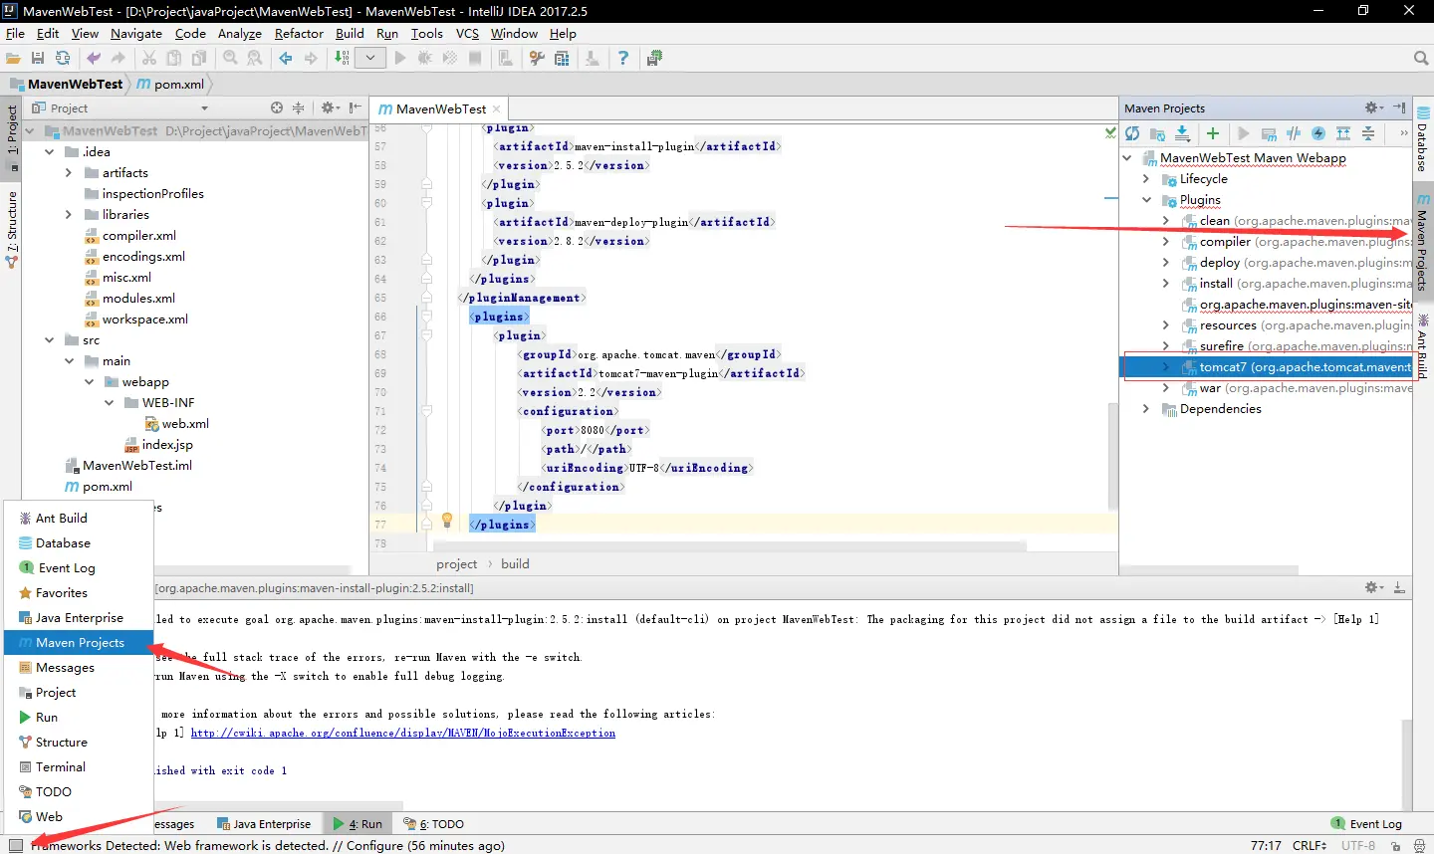Image resolution: width=1434 pixels, height=854 pixels.
Task: Select tomcat7 plugin in Maven tree
Action: coord(1267,367)
